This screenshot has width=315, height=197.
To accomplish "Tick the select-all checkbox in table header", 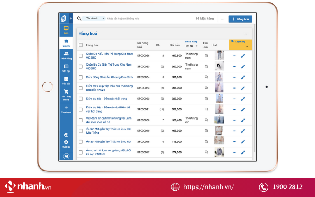I will [81, 45].
